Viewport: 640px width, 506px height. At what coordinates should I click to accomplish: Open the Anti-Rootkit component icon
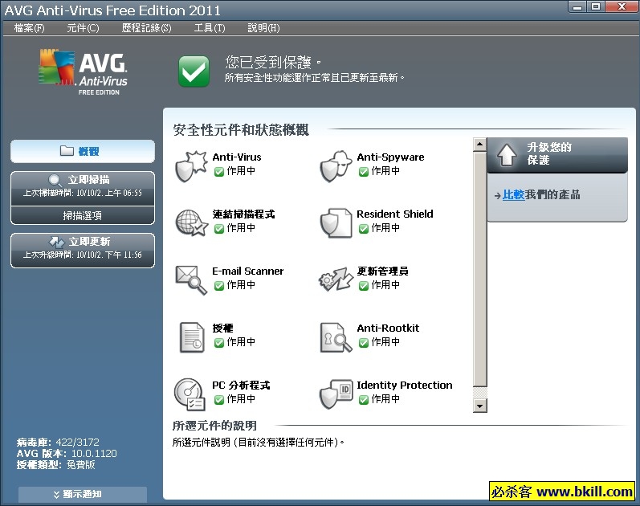(x=336, y=337)
